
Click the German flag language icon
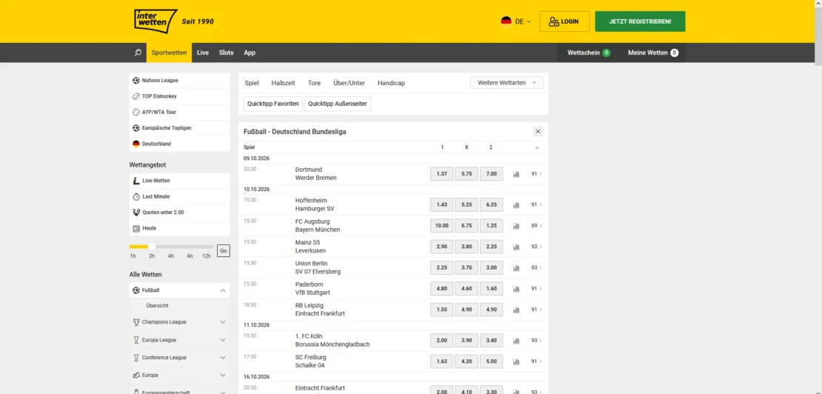click(x=506, y=21)
